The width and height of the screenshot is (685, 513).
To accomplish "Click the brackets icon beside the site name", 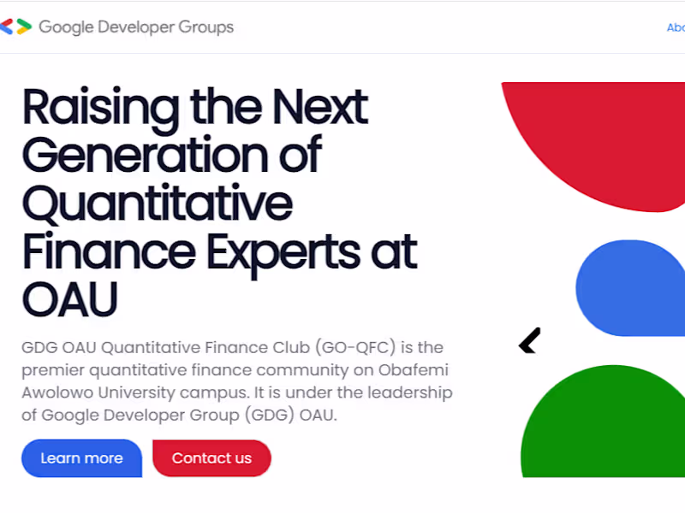I will [16, 27].
